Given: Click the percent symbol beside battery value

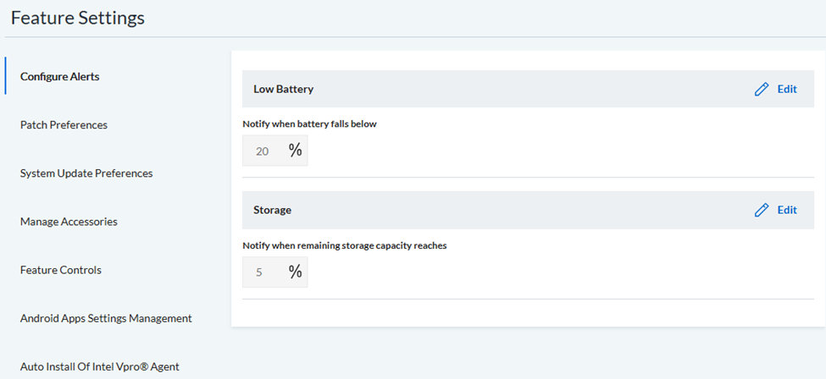Looking at the screenshot, I should [x=296, y=151].
